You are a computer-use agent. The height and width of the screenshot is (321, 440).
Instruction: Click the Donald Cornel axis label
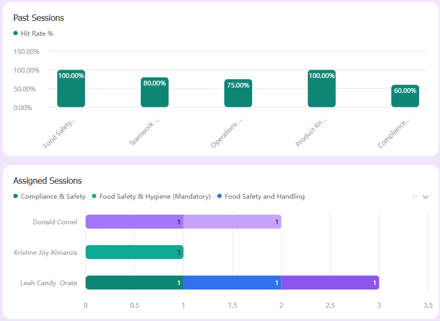coord(55,222)
